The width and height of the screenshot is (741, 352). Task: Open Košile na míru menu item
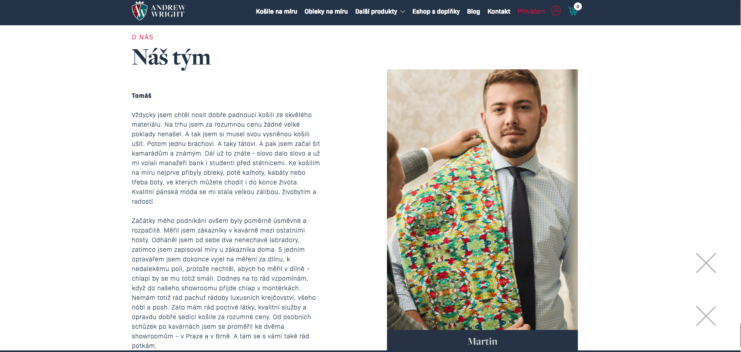coord(276,12)
